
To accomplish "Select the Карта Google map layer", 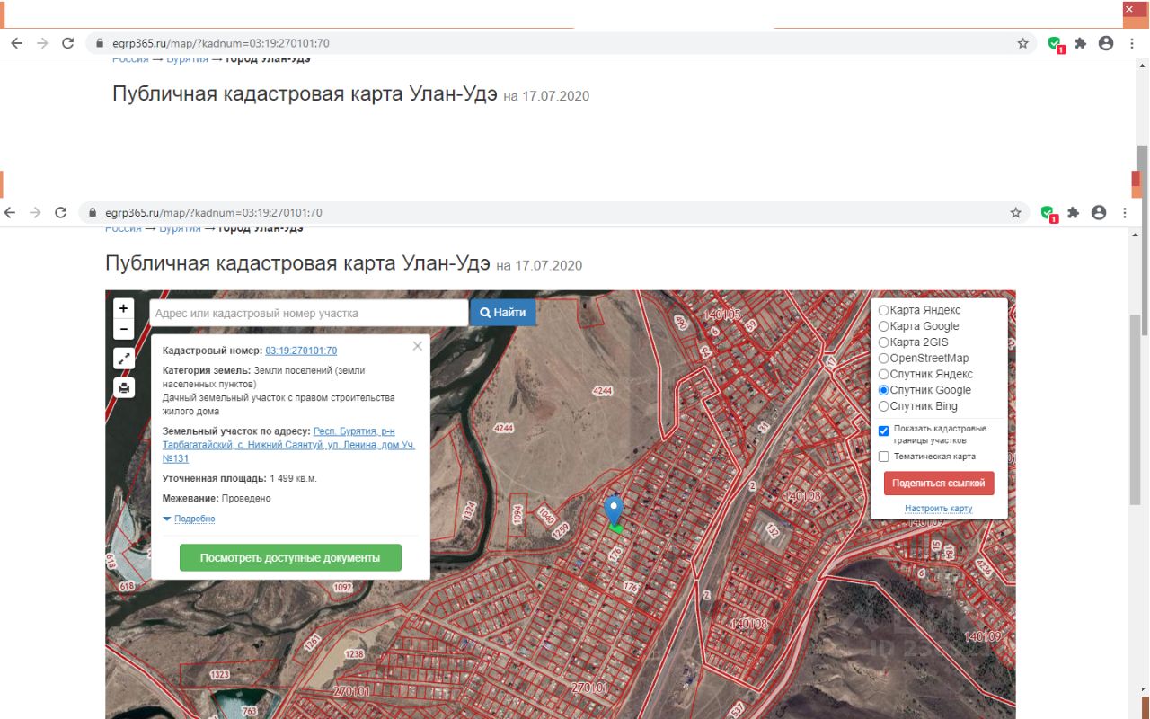I will [883, 326].
